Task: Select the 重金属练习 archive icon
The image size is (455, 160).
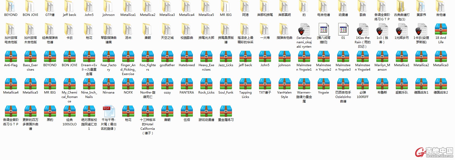Action: point(226,111)
